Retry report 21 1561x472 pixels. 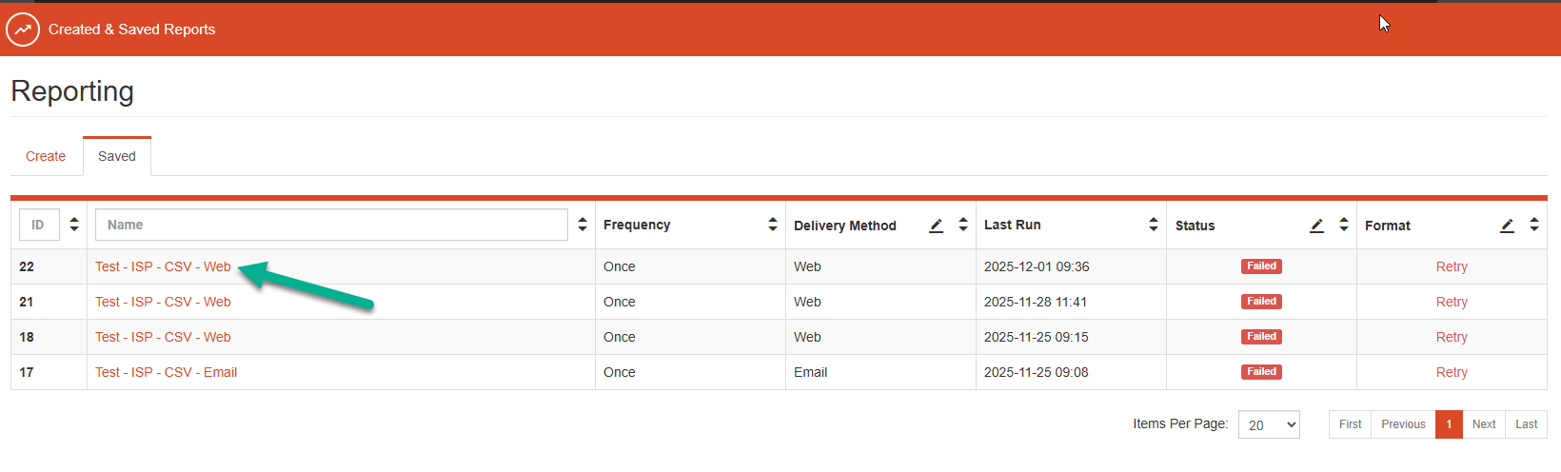pyautogui.click(x=1452, y=302)
